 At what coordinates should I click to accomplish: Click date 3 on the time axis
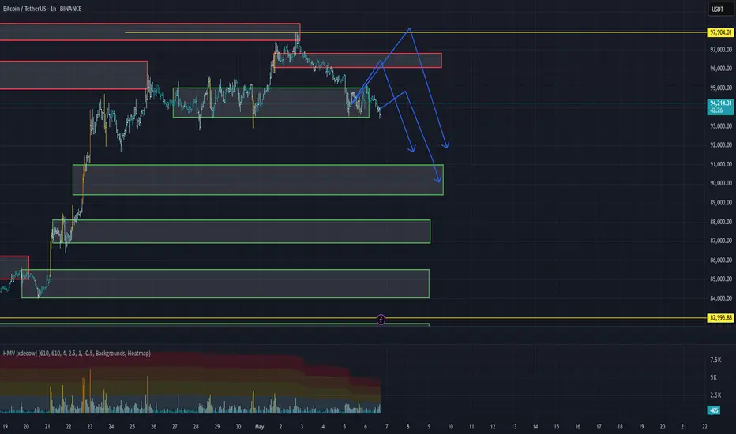(302, 426)
